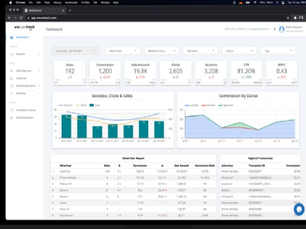
Task: Open the Tag filter selector
Action: (x=277, y=50)
